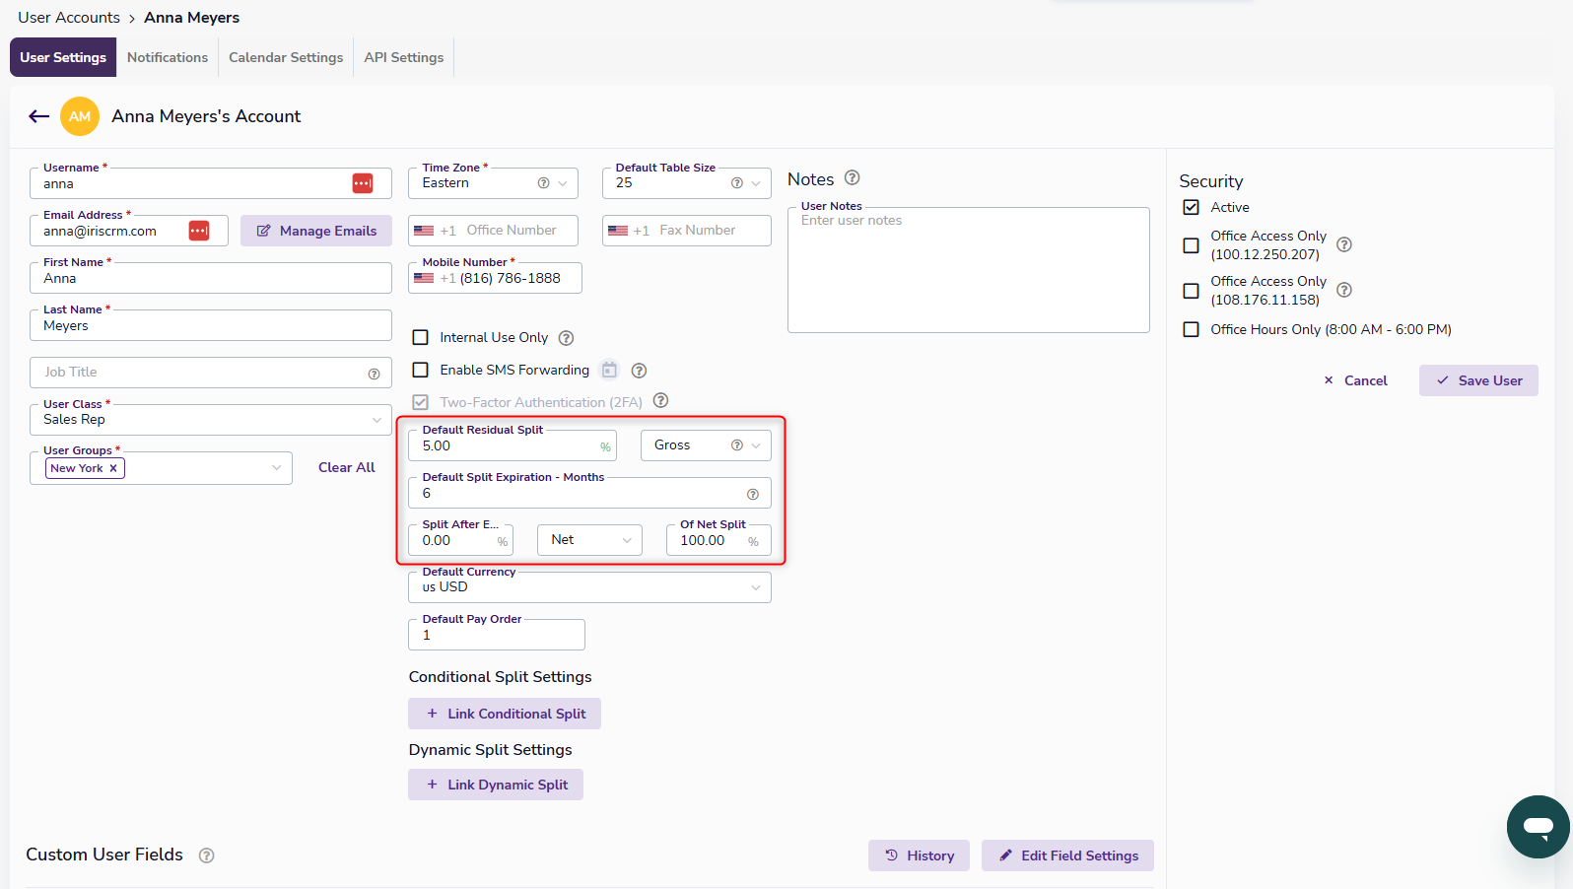Click help icon in Default Table Size field
This screenshot has width=1573, height=889.
tap(736, 183)
